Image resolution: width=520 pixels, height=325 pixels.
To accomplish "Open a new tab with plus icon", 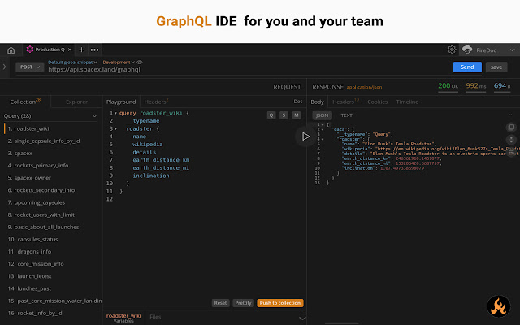I will coord(81,50).
